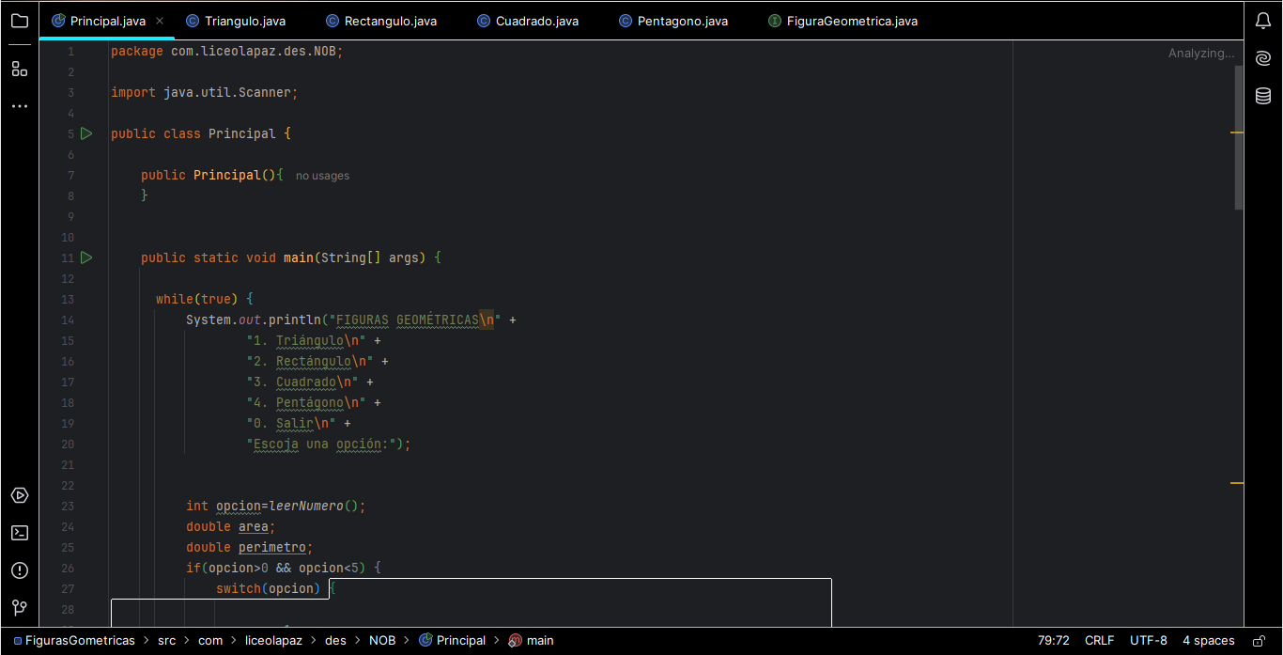Run main method from gutter arrow
The height and width of the screenshot is (655, 1283).
[x=86, y=257]
